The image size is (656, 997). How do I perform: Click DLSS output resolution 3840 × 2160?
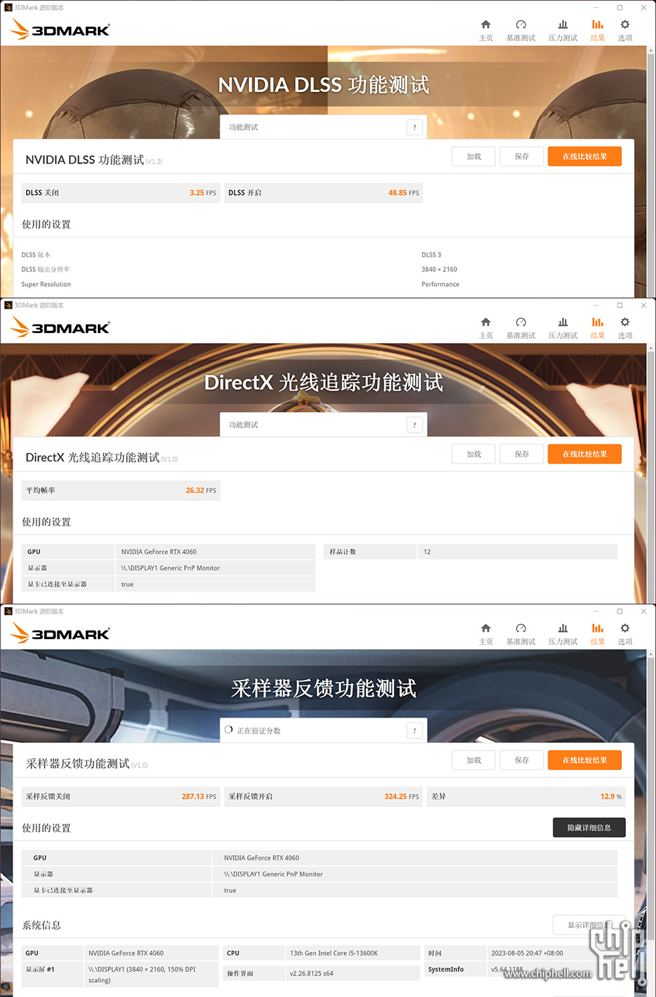tap(439, 269)
